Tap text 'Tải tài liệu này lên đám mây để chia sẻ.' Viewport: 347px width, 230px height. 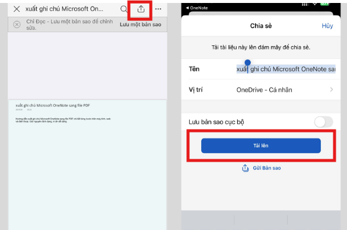[261, 47]
